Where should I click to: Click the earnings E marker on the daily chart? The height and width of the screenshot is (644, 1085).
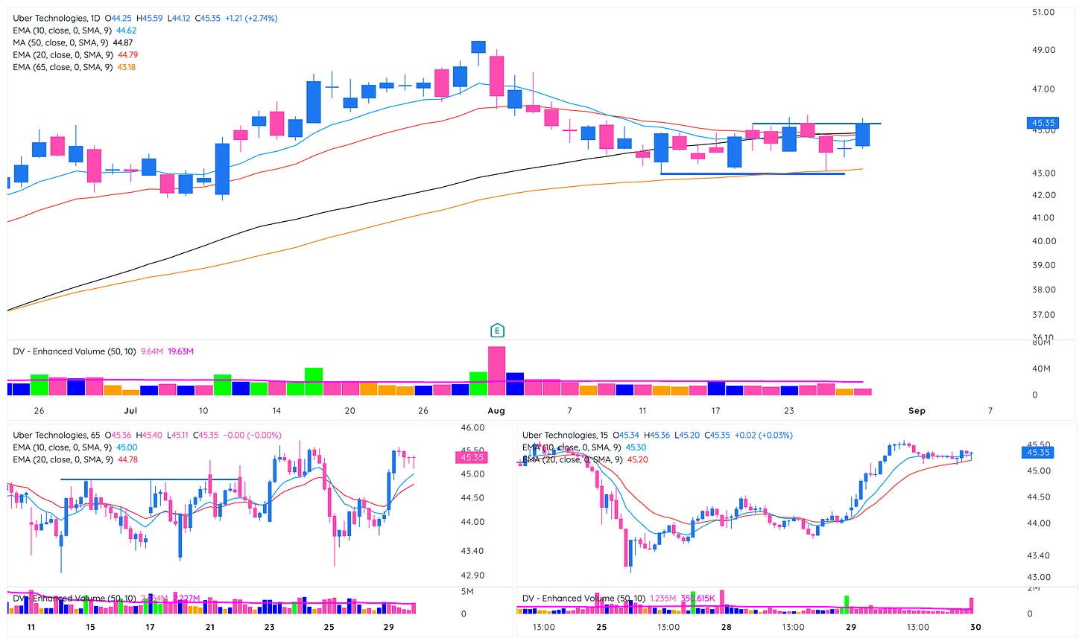click(x=497, y=331)
